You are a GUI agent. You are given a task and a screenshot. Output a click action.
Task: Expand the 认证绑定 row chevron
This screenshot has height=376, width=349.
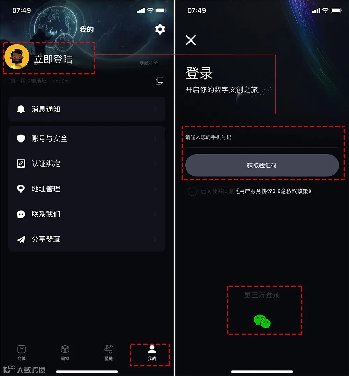coord(155,164)
